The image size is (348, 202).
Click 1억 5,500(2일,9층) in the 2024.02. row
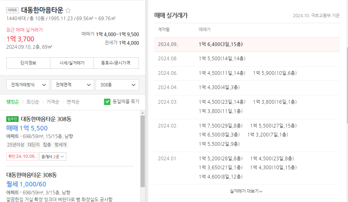point(219,144)
